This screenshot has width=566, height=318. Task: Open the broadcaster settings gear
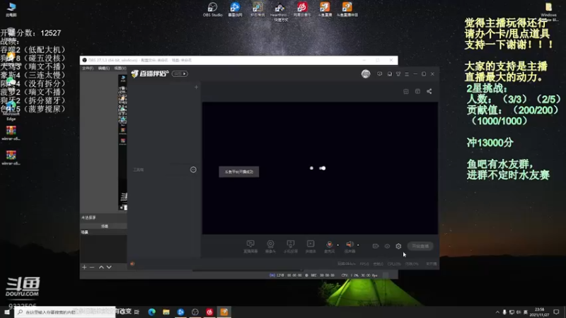398,246
